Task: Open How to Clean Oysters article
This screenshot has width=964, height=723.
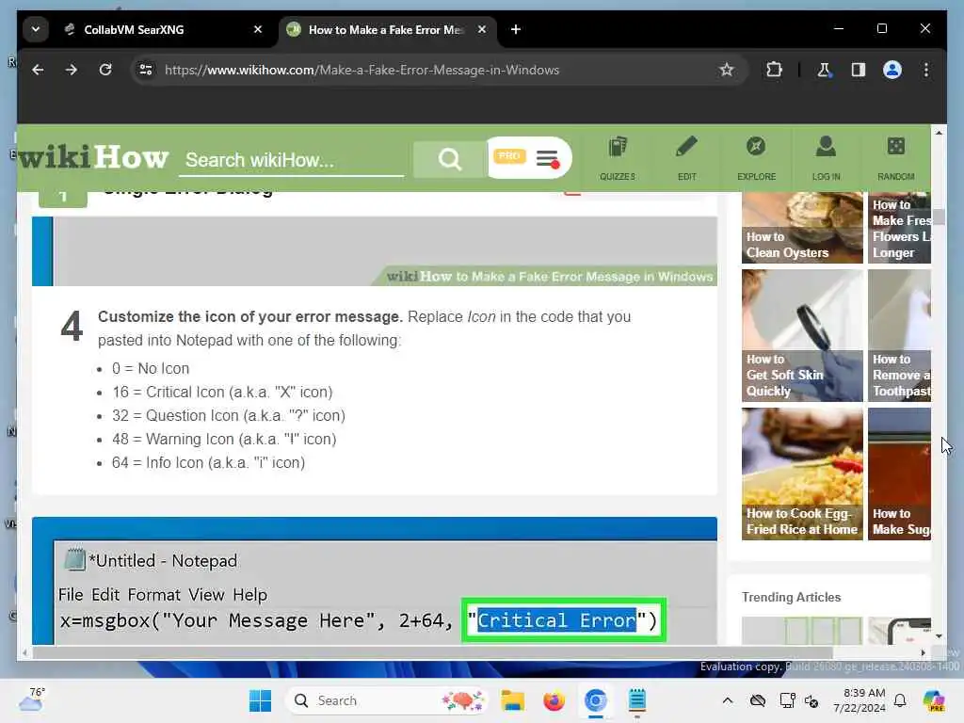Action: [x=802, y=228]
